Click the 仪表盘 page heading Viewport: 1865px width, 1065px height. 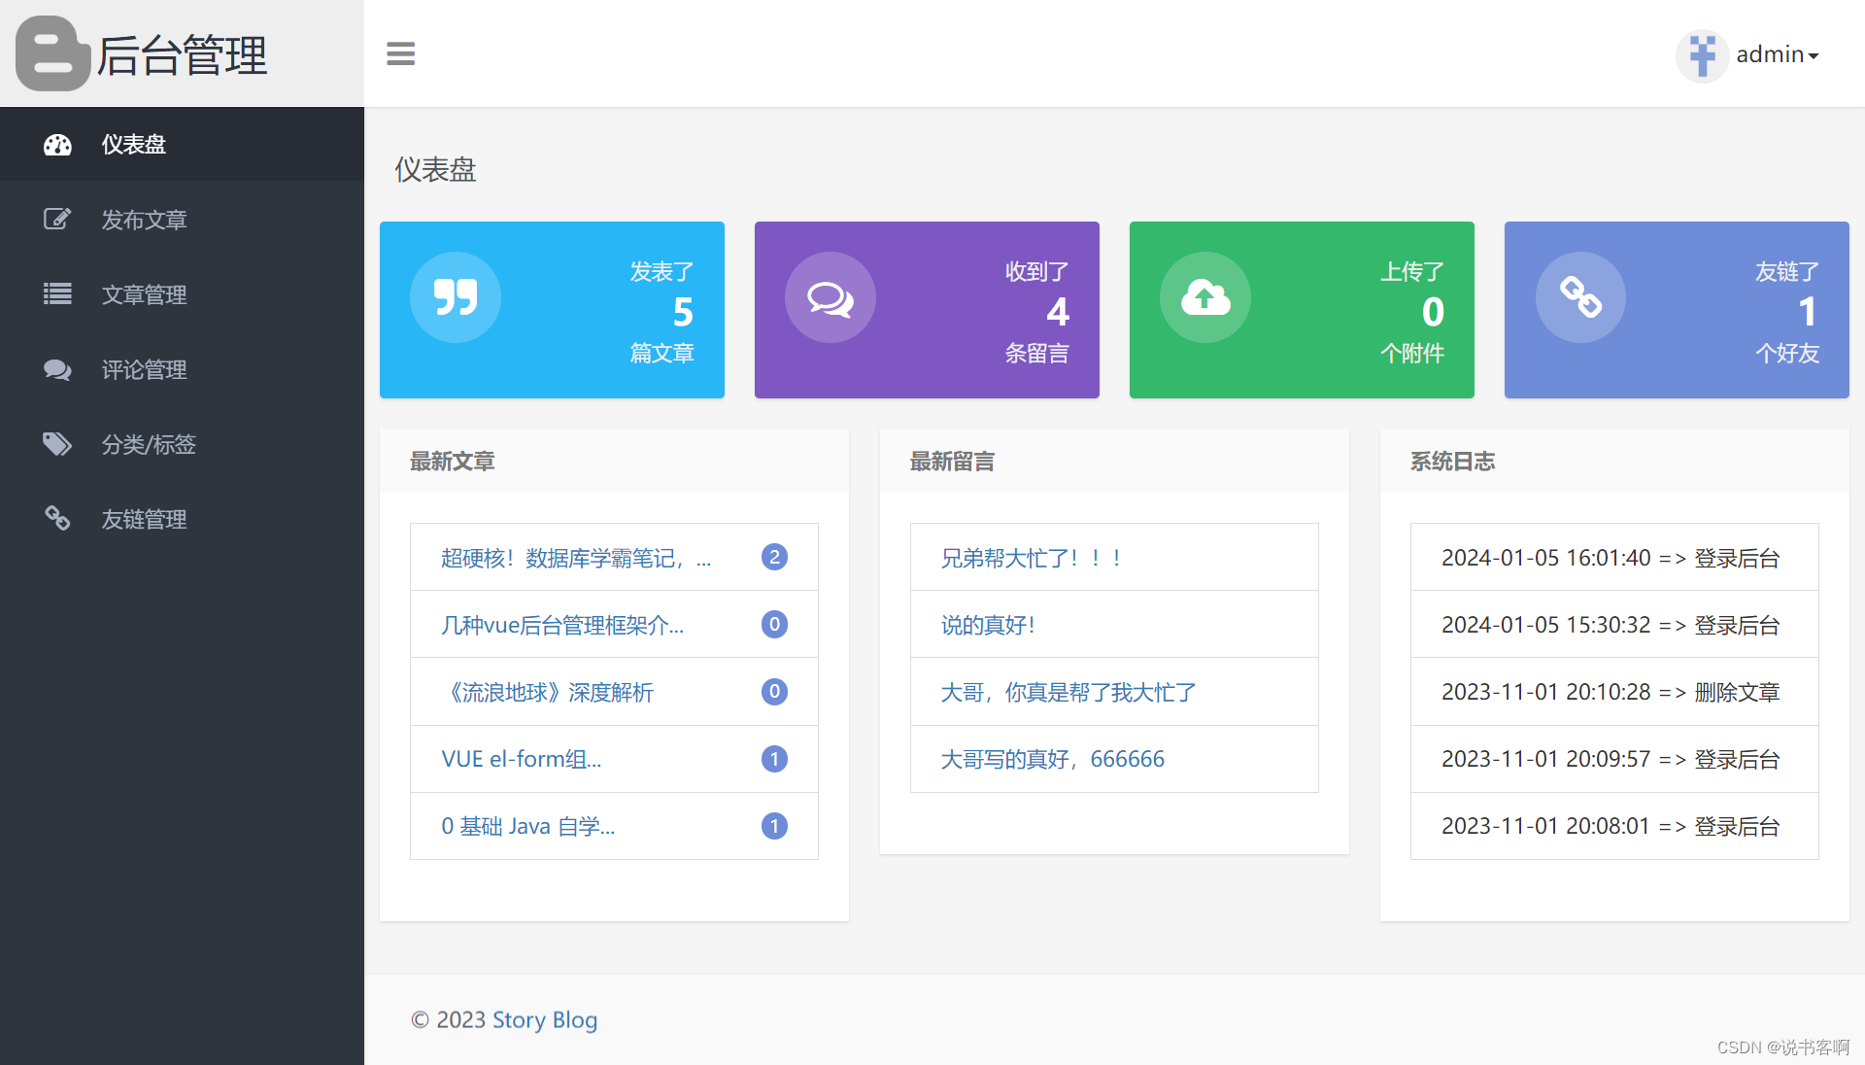[x=435, y=170]
